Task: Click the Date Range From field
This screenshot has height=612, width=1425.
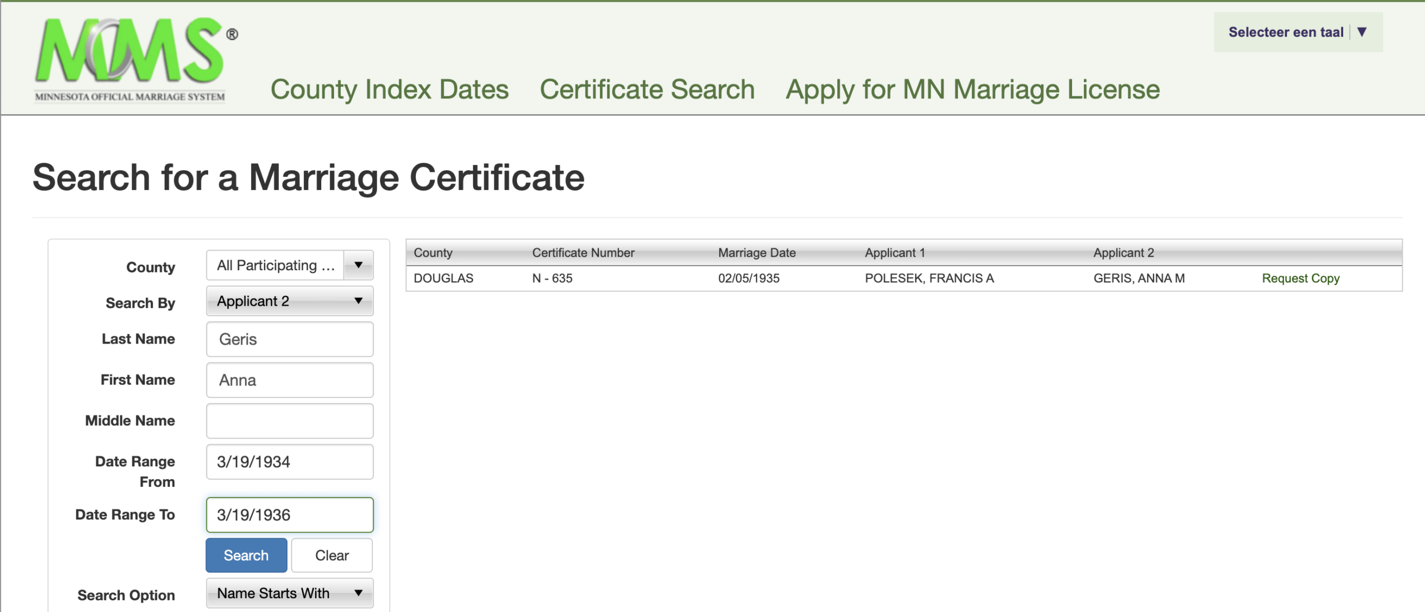Action: [289, 462]
